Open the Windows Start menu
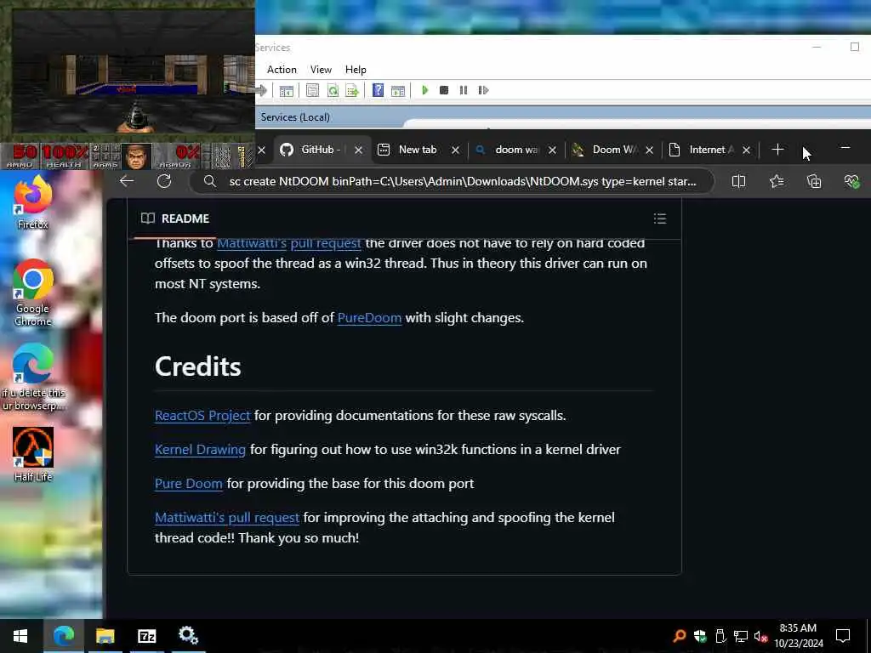871x653 pixels. point(20,636)
